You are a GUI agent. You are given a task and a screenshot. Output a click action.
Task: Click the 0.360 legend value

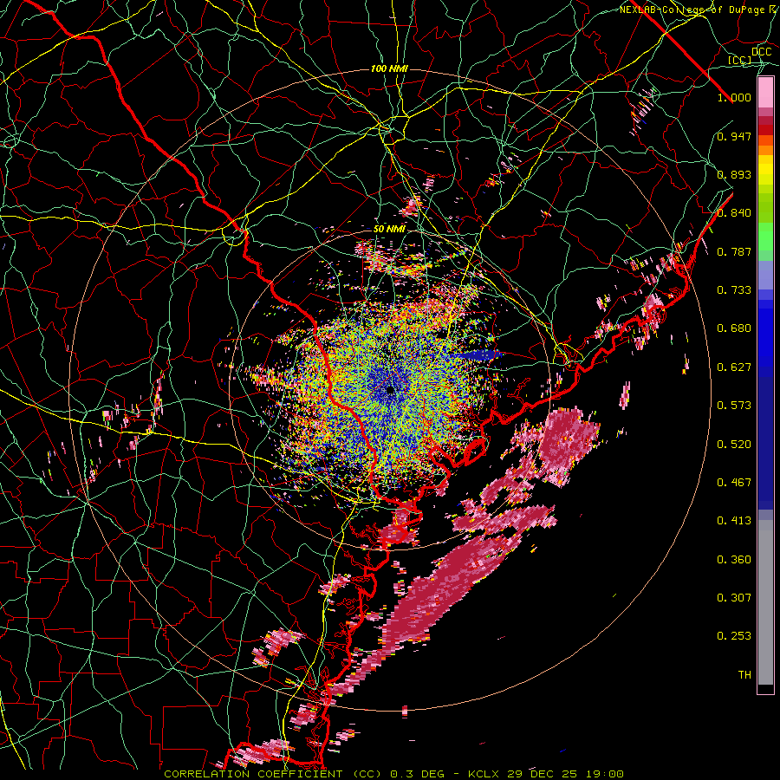pos(734,560)
